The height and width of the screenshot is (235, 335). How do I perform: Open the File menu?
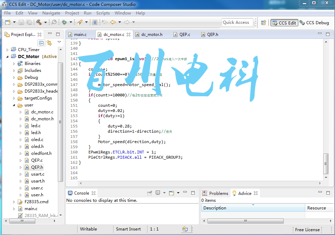point(7,13)
